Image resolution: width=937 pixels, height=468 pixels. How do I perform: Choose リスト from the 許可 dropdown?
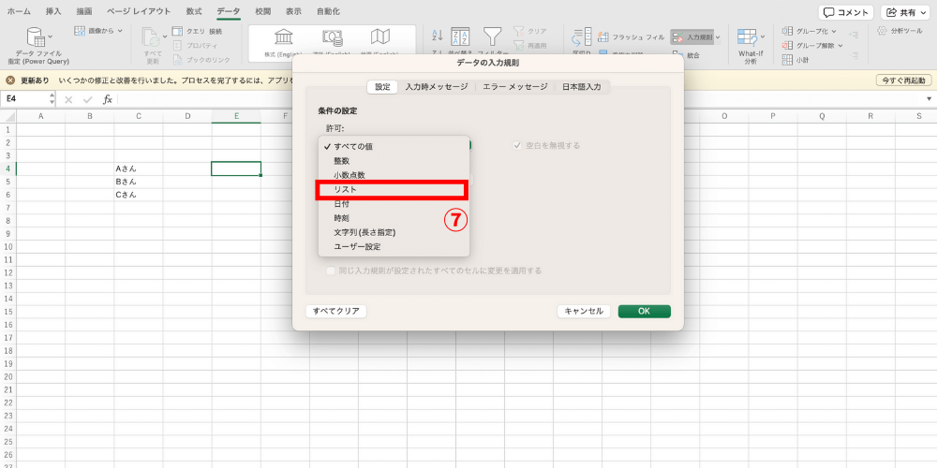click(x=394, y=189)
